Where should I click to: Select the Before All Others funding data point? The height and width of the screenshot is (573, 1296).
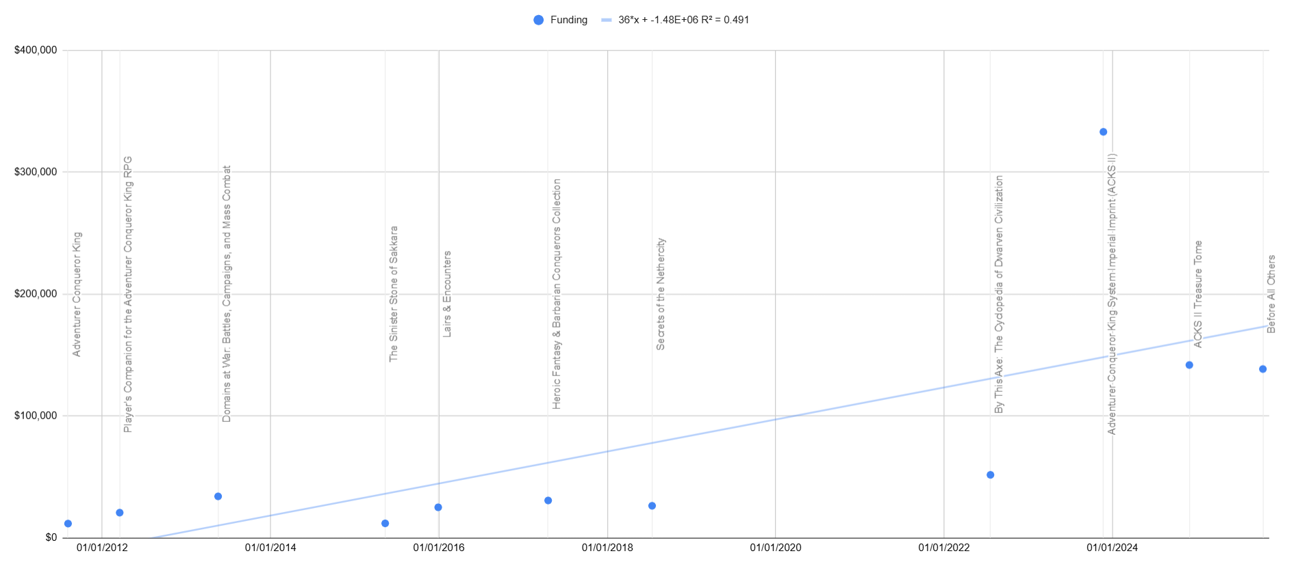[1263, 369]
